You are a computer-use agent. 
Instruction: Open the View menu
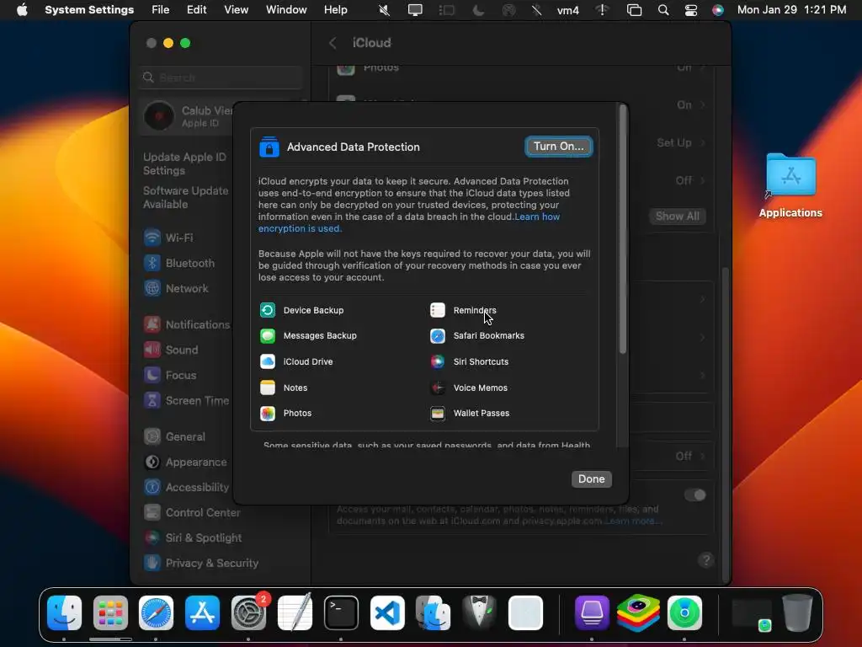click(236, 10)
